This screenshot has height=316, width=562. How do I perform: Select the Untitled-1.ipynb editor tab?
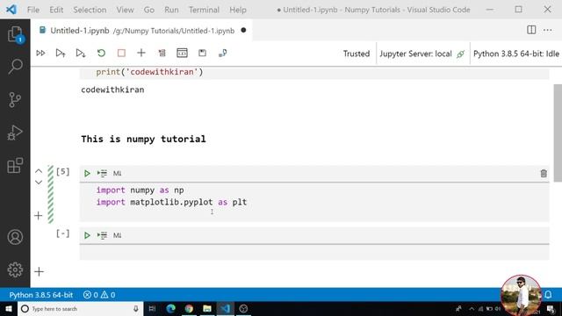click(x=141, y=31)
